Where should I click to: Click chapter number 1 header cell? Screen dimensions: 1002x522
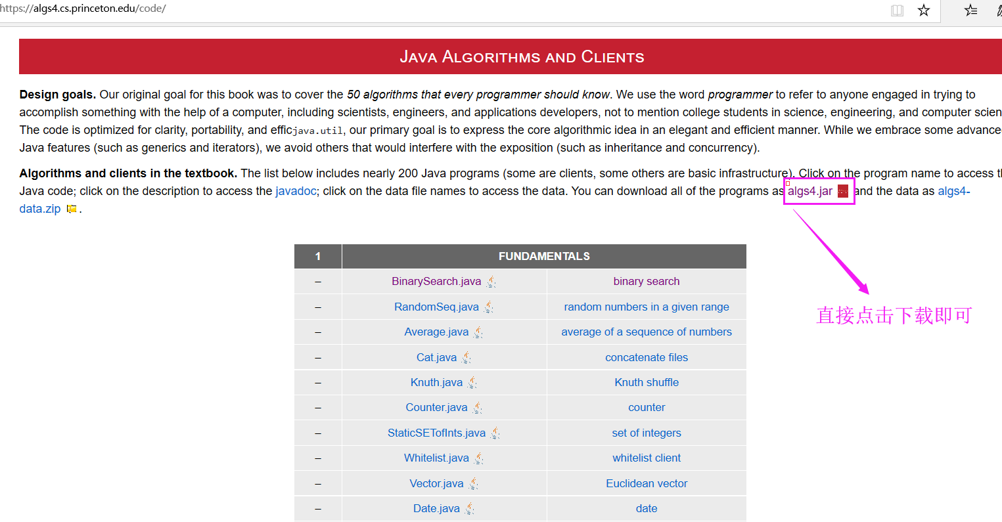(x=318, y=256)
